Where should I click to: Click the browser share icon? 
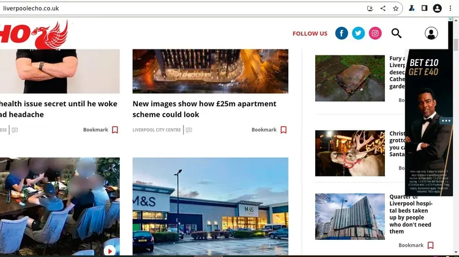[383, 9]
